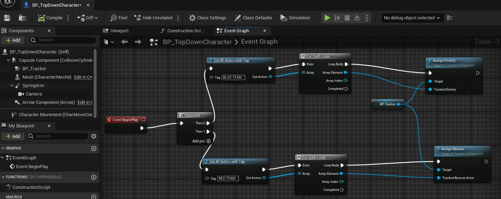Open Compile options three-dot menu
The width and height of the screenshot is (501, 199).
(x=68, y=18)
